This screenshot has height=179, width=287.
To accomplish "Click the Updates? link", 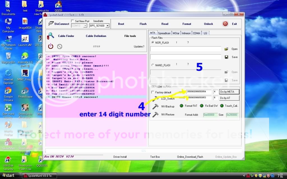I will (139, 47).
